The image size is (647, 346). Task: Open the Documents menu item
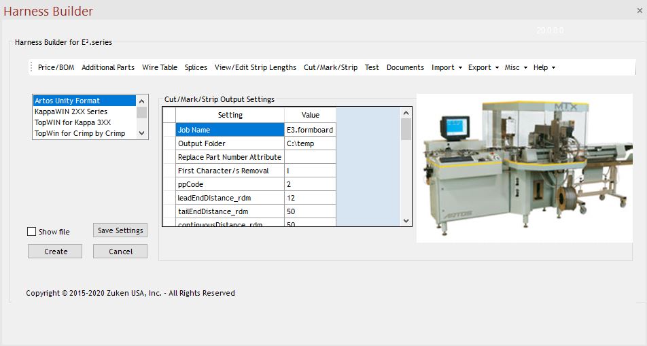pos(405,67)
